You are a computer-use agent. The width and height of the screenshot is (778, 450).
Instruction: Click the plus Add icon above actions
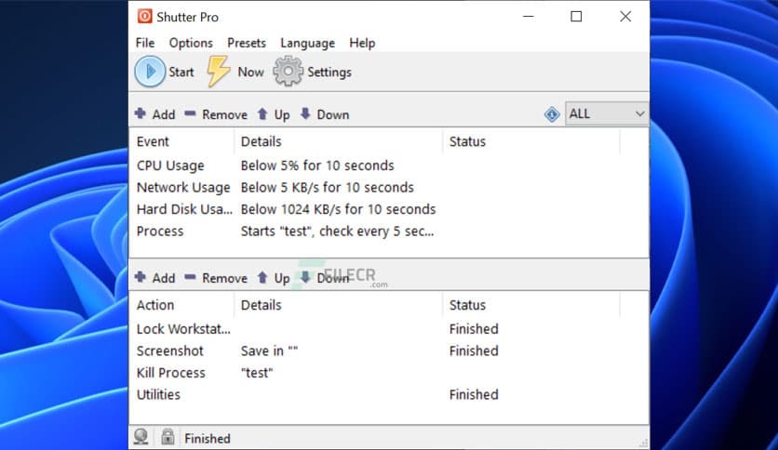(x=141, y=277)
